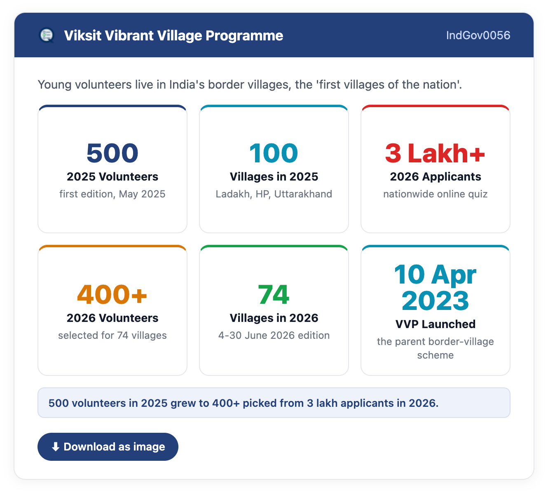The height and width of the screenshot is (495, 548).
Task: Click the 74 Villages in 2026 card
Action: click(274, 310)
